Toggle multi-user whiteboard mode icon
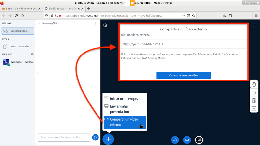 click(254, 108)
